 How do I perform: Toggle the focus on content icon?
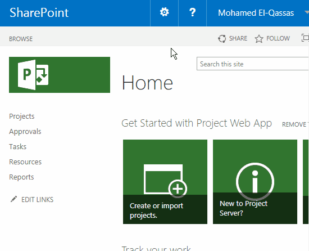click(x=305, y=38)
